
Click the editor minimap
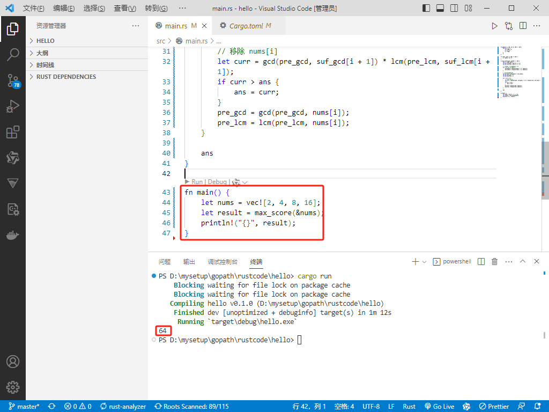[519, 72]
